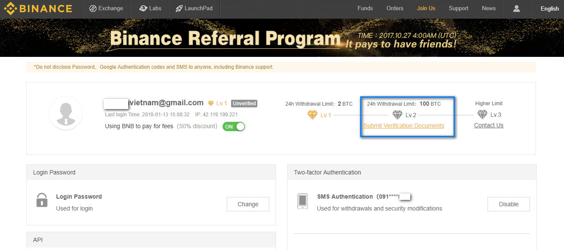Click 'Used for login' description
Screen dimensions: 564x250
pos(74,208)
